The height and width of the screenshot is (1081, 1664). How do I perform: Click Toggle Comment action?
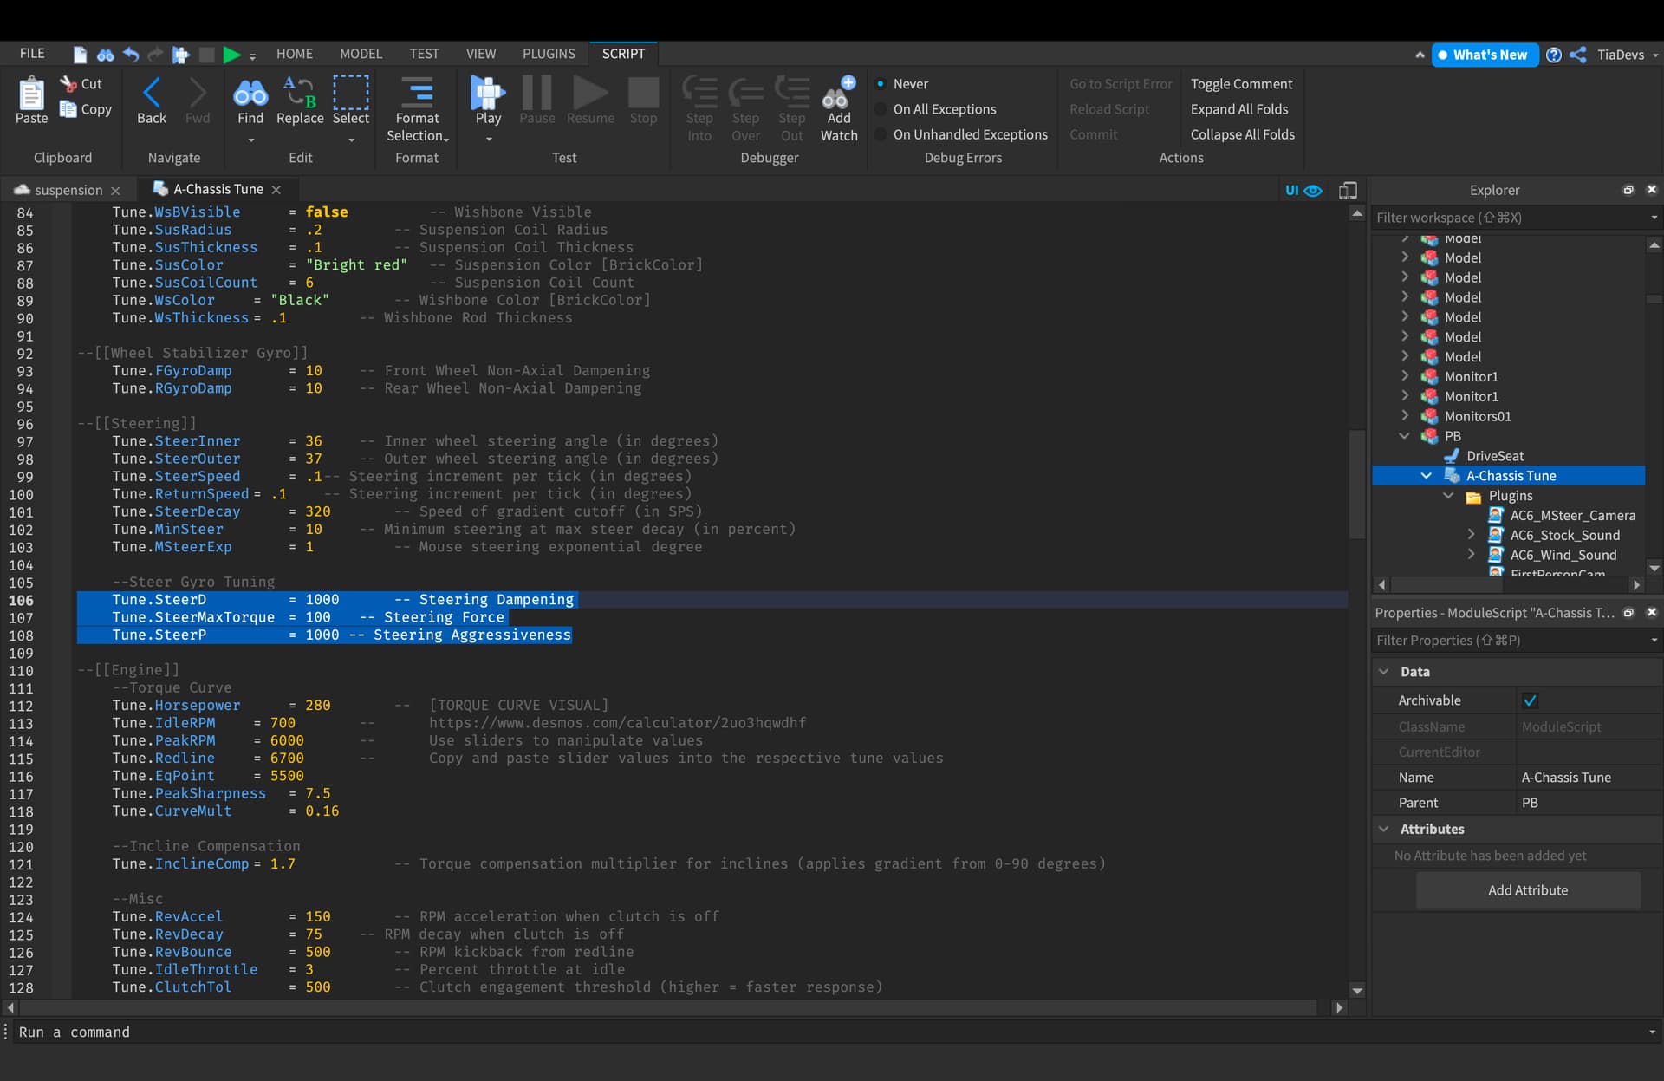click(1241, 84)
